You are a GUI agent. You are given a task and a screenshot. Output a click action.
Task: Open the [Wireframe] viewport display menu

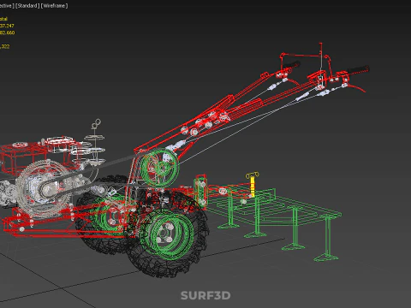(x=54, y=6)
